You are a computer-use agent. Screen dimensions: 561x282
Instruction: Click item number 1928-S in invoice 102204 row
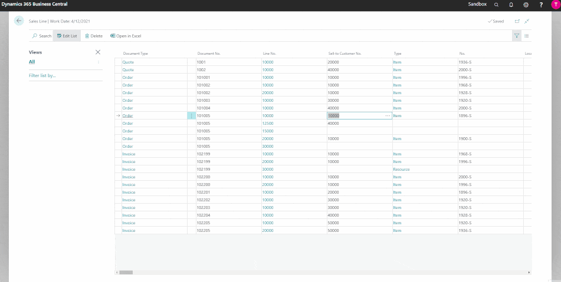click(465, 215)
